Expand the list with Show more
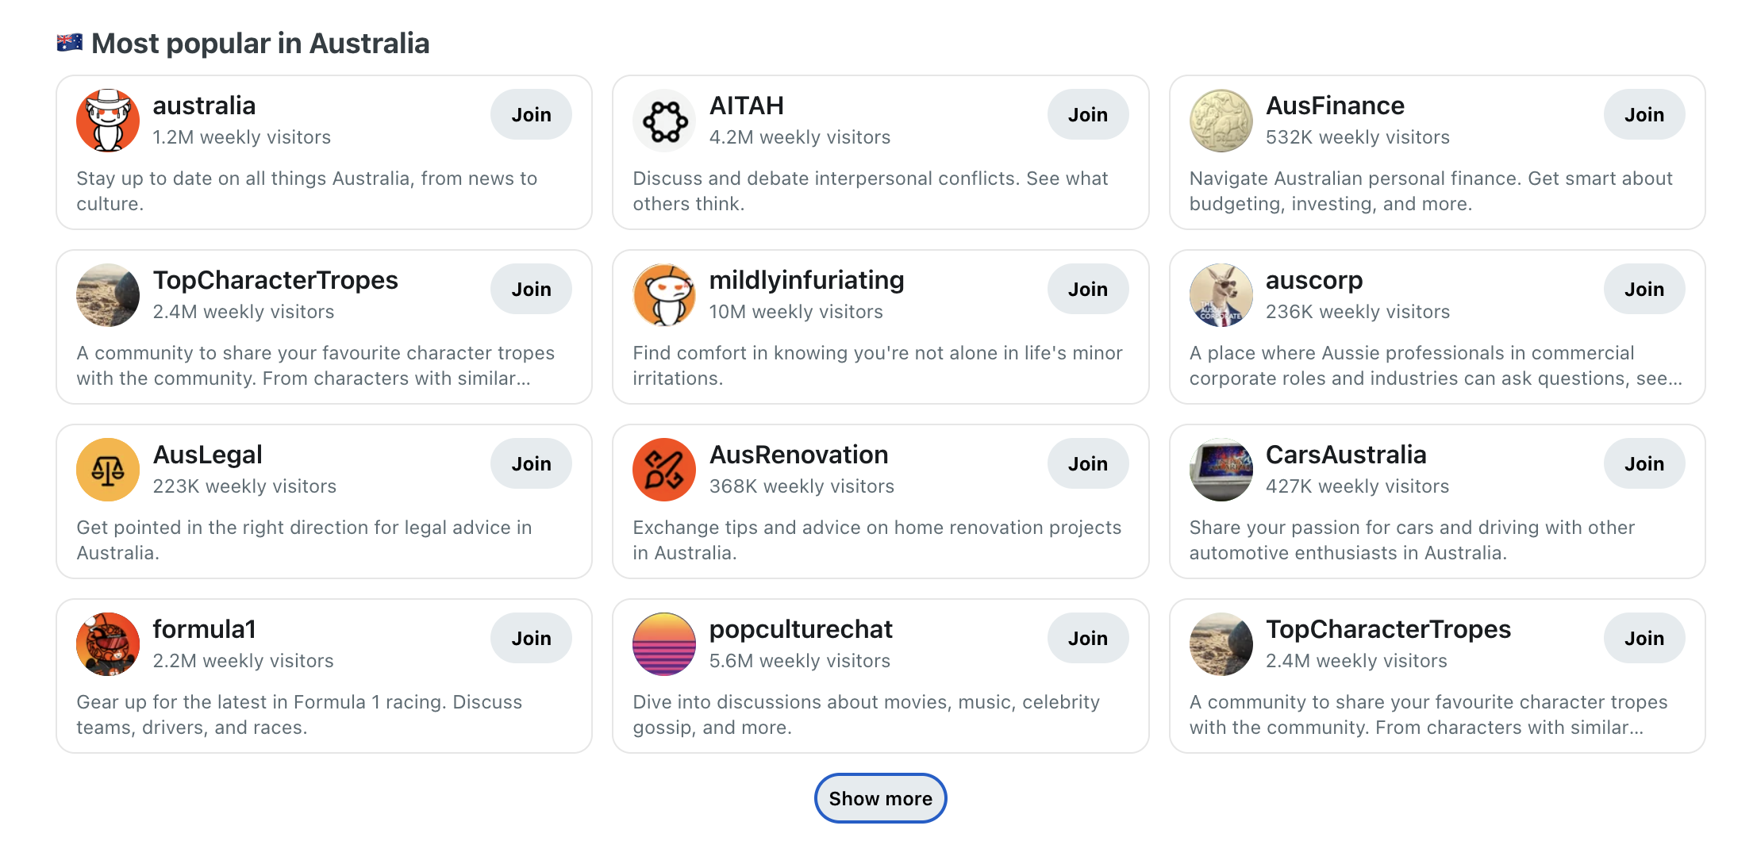1757x841 pixels. tap(880, 798)
